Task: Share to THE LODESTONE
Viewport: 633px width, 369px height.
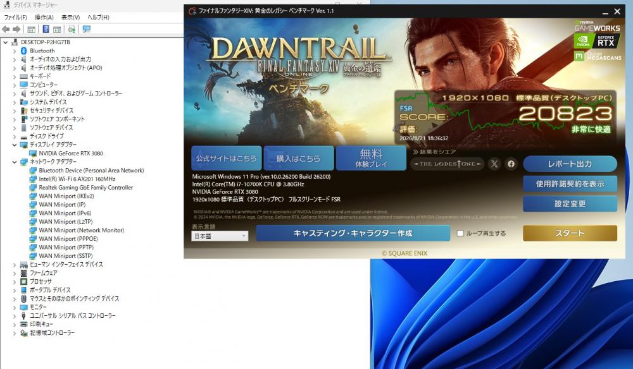Action: [x=447, y=164]
